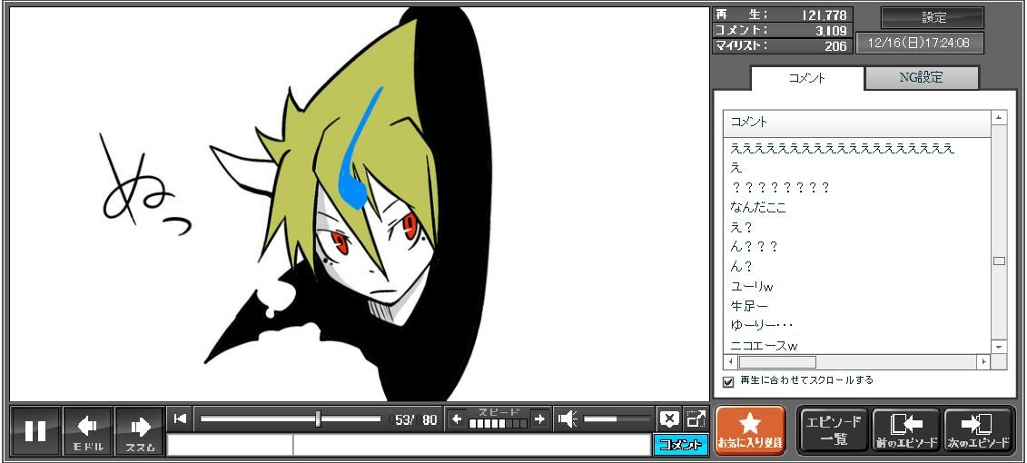Add to favorites with star button
The height and width of the screenshot is (463, 1027).
click(750, 430)
